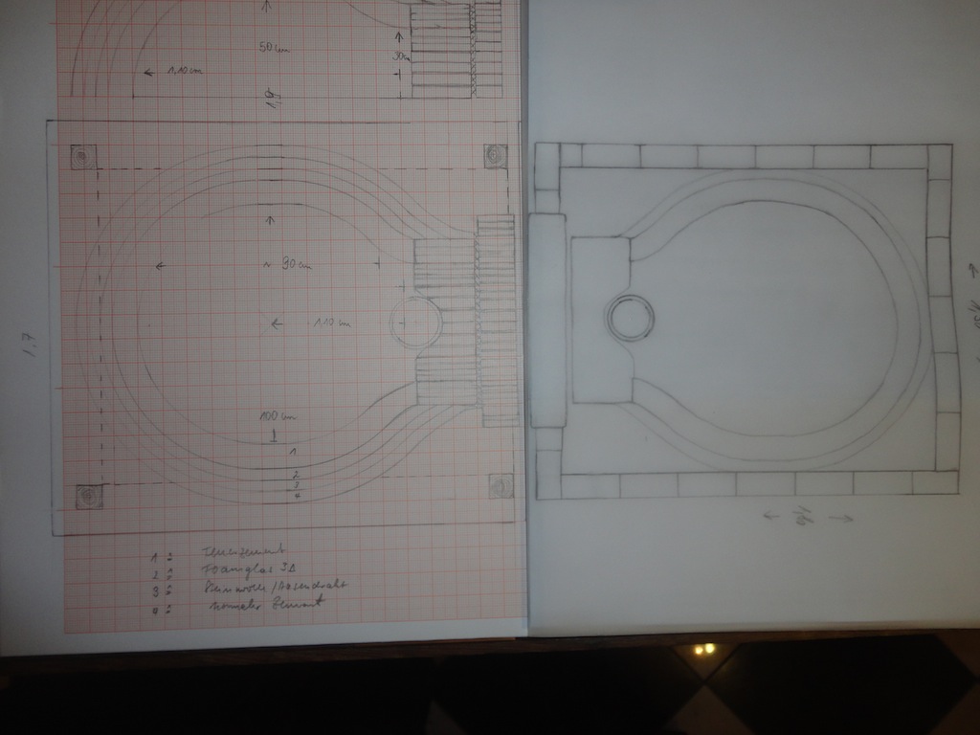This screenshot has height=735, width=980.
Task: Click the bottom-right corner post square
Action: pyautogui.click(x=500, y=486)
